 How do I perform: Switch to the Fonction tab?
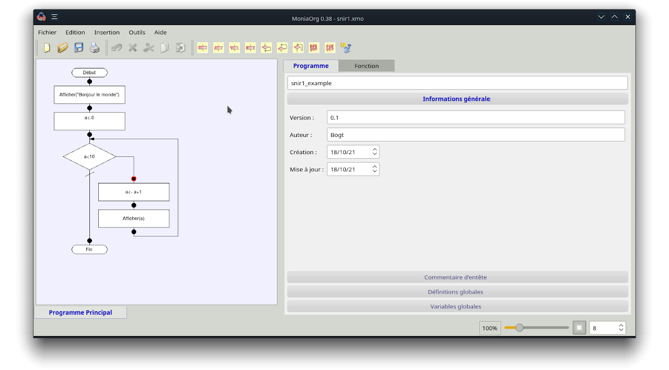coord(366,66)
